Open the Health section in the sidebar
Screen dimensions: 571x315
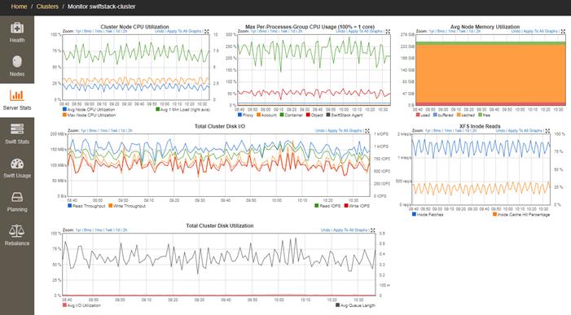tap(17, 32)
